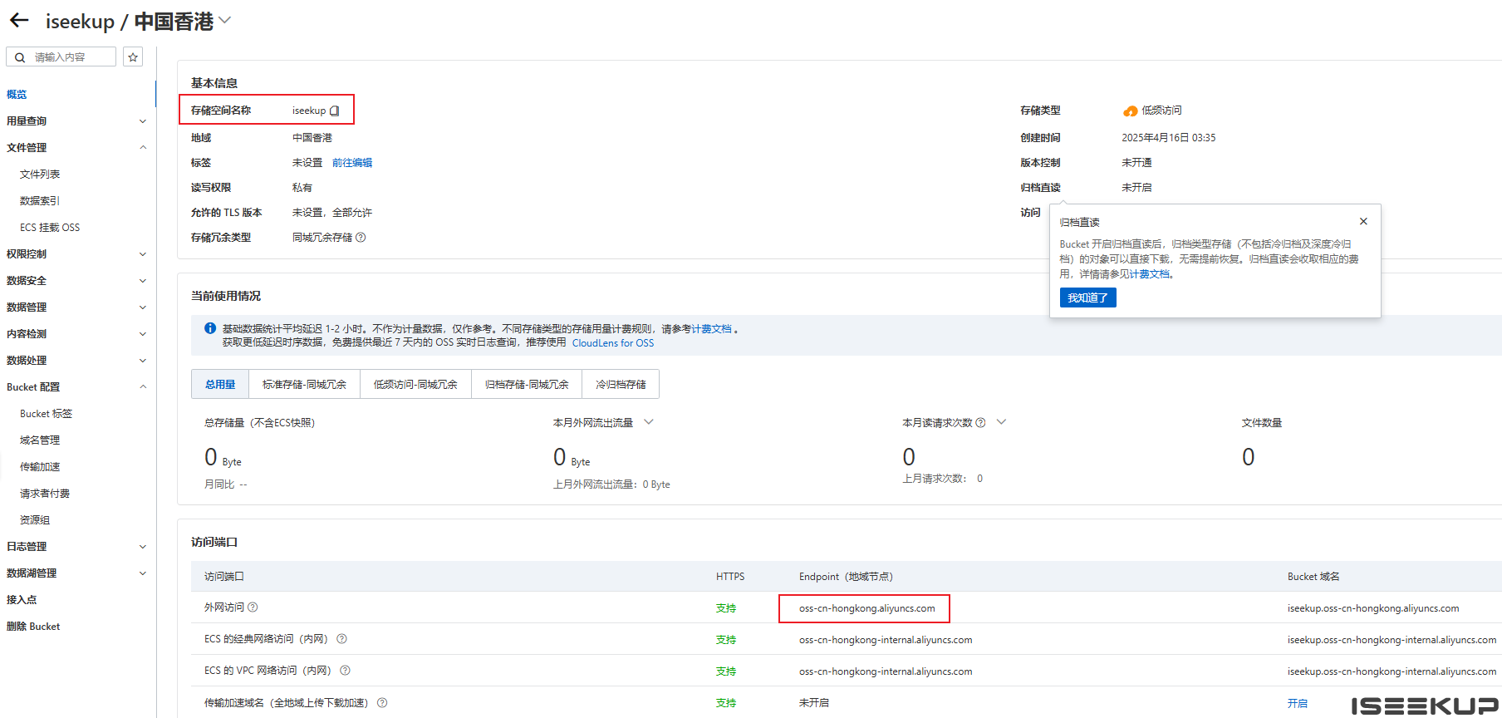Click the 前往编辑 tag link
Viewport: 1502px width, 718px height.
[x=352, y=163]
